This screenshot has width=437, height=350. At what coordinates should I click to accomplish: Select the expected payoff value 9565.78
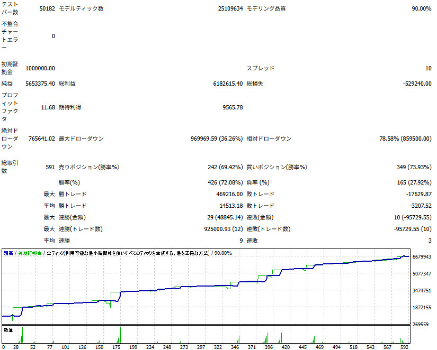click(233, 107)
